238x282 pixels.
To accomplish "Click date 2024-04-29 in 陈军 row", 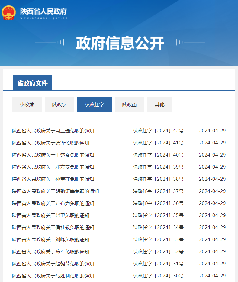I will coord(212,251).
